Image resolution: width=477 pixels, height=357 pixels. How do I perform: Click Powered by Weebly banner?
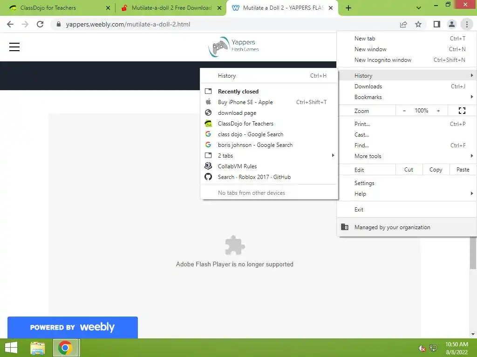tap(73, 327)
